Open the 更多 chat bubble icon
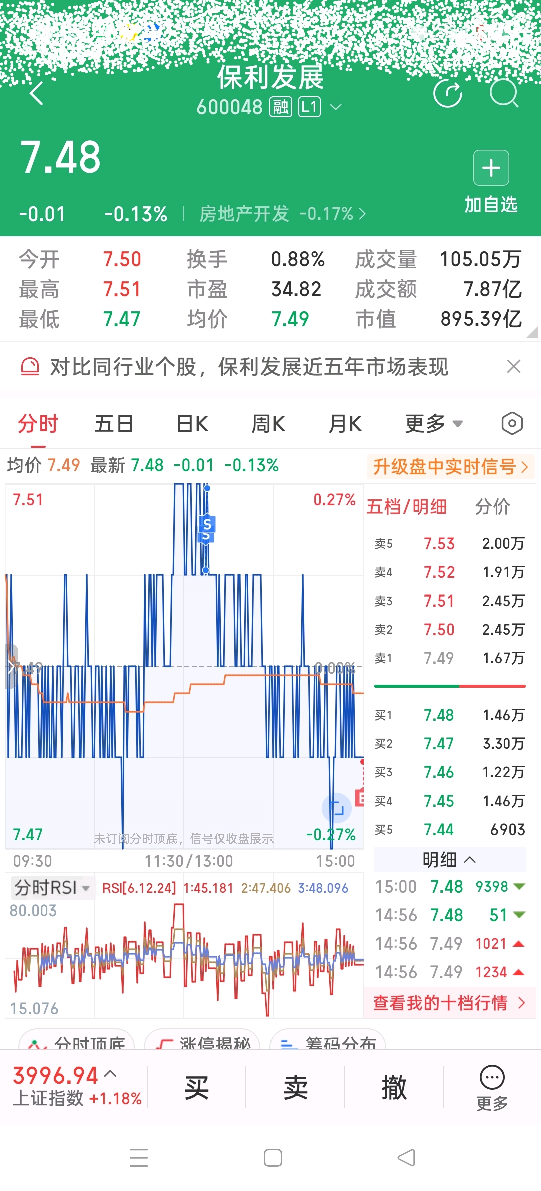The width and height of the screenshot is (541, 1191). coord(492,1087)
